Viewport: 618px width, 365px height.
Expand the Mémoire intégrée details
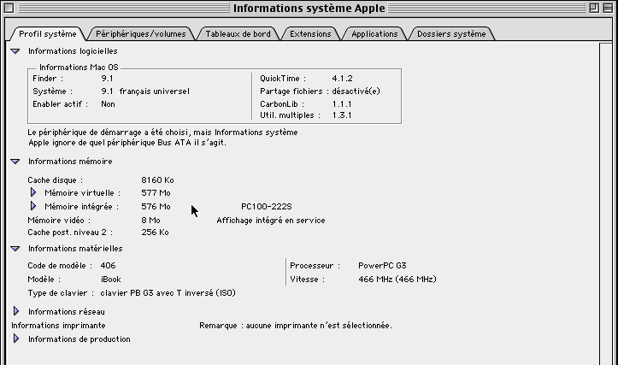tap(33, 206)
